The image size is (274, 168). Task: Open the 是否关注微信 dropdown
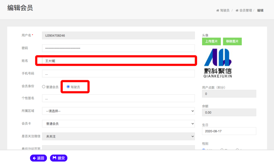118,136
